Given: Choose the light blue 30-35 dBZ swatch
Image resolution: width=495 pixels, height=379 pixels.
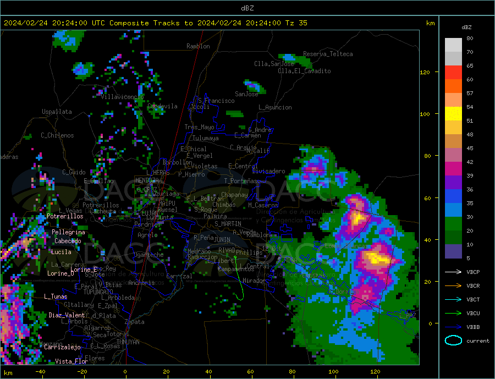Looking at the screenshot, I should (453, 210).
